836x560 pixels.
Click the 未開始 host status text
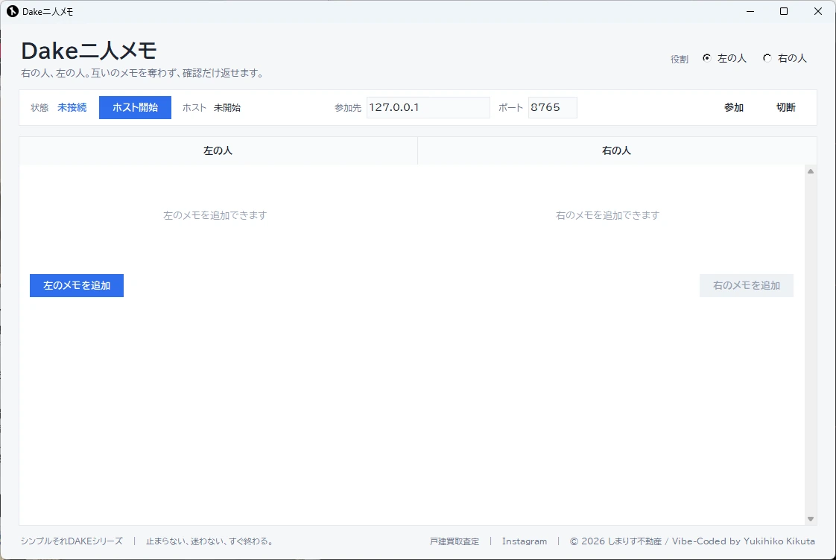(x=227, y=108)
